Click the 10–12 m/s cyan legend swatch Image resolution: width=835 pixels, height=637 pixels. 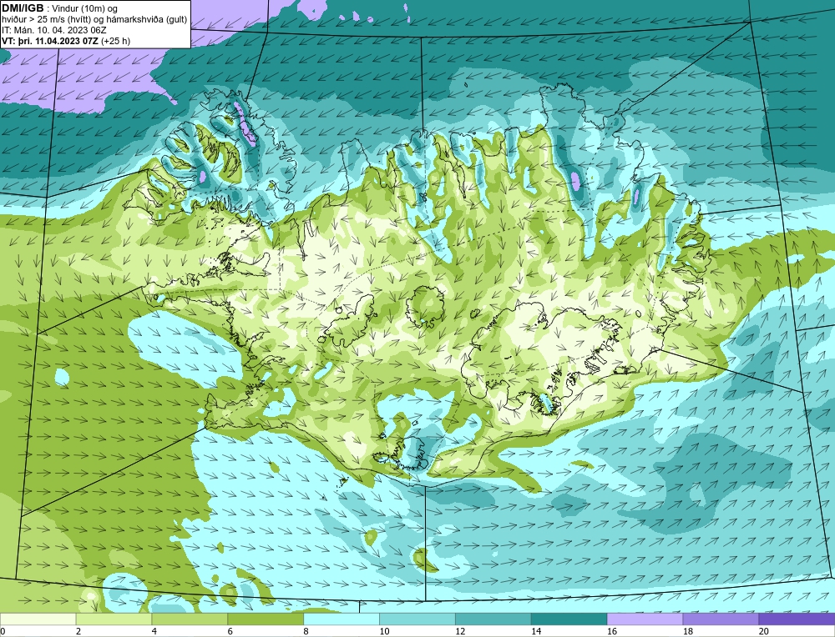pyautogui.click(x=417, y=619)
